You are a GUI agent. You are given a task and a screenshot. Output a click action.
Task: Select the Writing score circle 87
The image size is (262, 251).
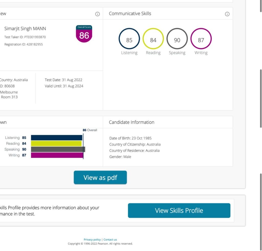(201, 39)
